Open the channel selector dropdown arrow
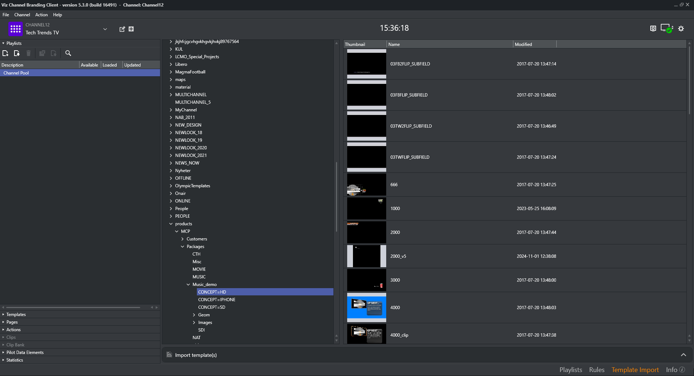Screen dimensions: 694x376 [105, 29]
